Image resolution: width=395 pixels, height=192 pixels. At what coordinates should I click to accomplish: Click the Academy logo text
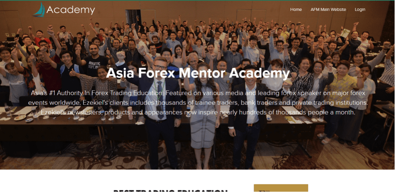[x=71, y=10]
